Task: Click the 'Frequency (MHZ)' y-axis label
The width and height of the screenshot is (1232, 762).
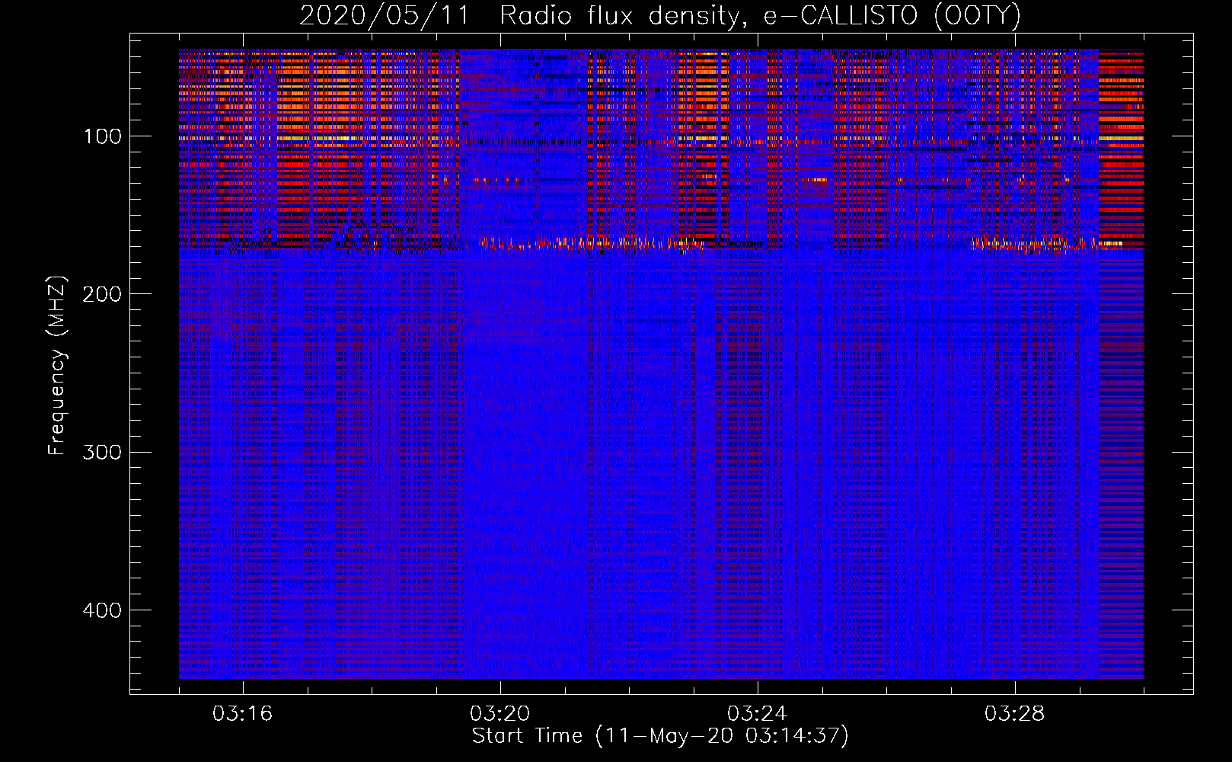Action: [x=57, y=366]
